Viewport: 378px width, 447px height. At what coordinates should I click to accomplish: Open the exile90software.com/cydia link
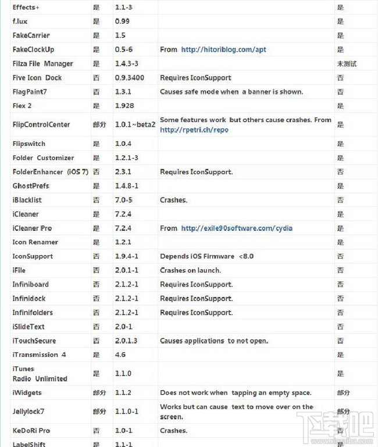point(237,228)
